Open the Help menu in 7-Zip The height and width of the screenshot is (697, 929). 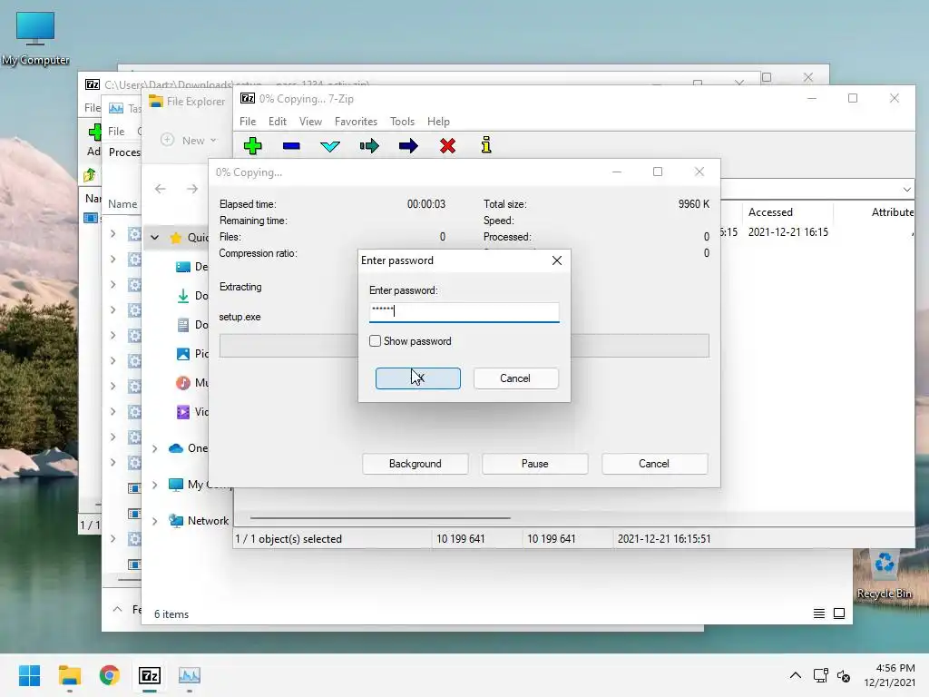pos(438,122)
